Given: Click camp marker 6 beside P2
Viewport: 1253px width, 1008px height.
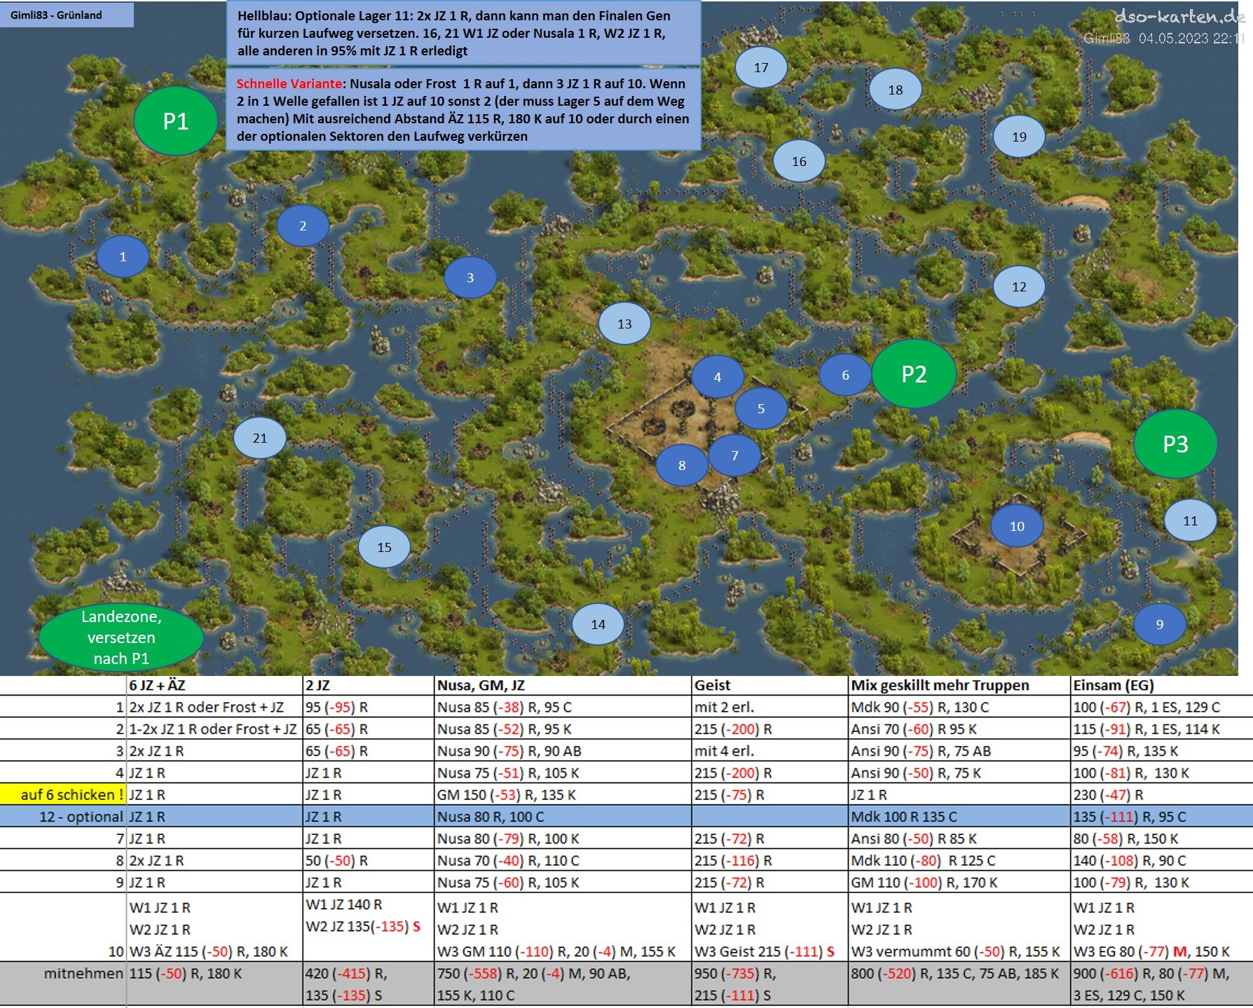Looking at the screenshot, I should (845, 375).
